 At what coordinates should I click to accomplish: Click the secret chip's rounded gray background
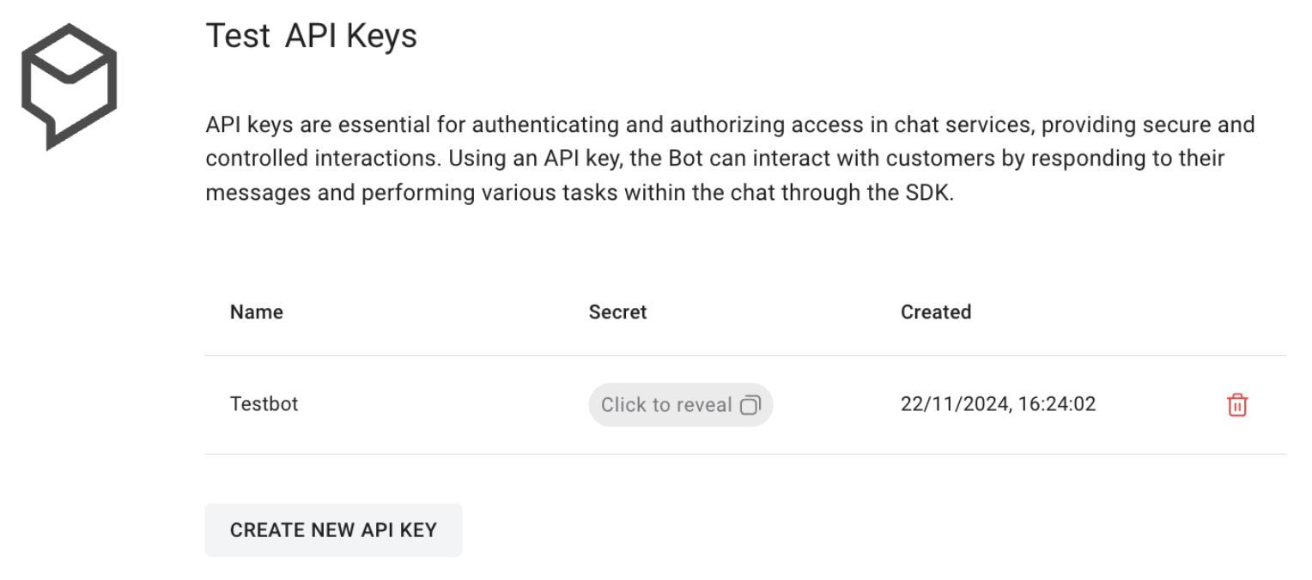(x=681, y=404)
